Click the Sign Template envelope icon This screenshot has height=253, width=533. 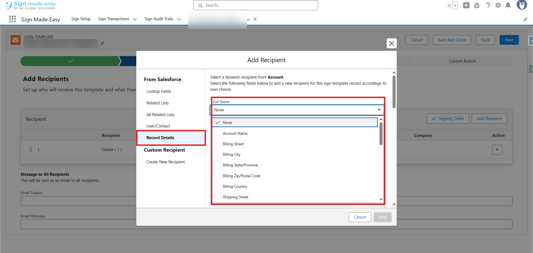[x=16, y=40]
